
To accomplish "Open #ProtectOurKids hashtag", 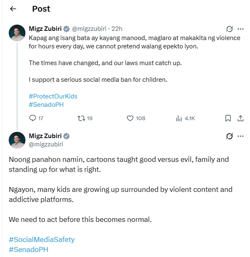I will click(53, 96).
